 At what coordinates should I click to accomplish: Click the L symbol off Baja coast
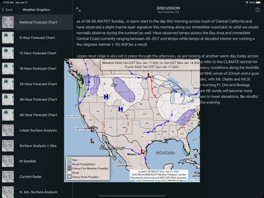pyautogui.click(x=92, y=141)
